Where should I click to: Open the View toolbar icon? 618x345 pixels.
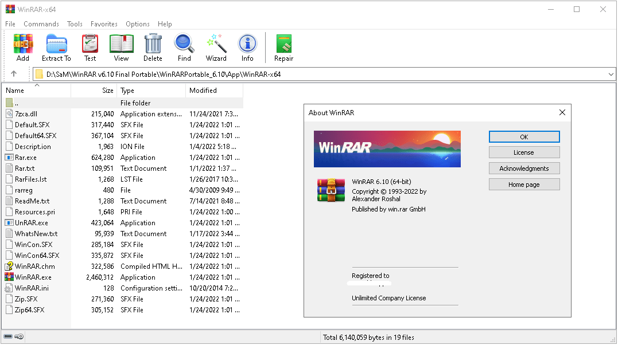[122, 44]
